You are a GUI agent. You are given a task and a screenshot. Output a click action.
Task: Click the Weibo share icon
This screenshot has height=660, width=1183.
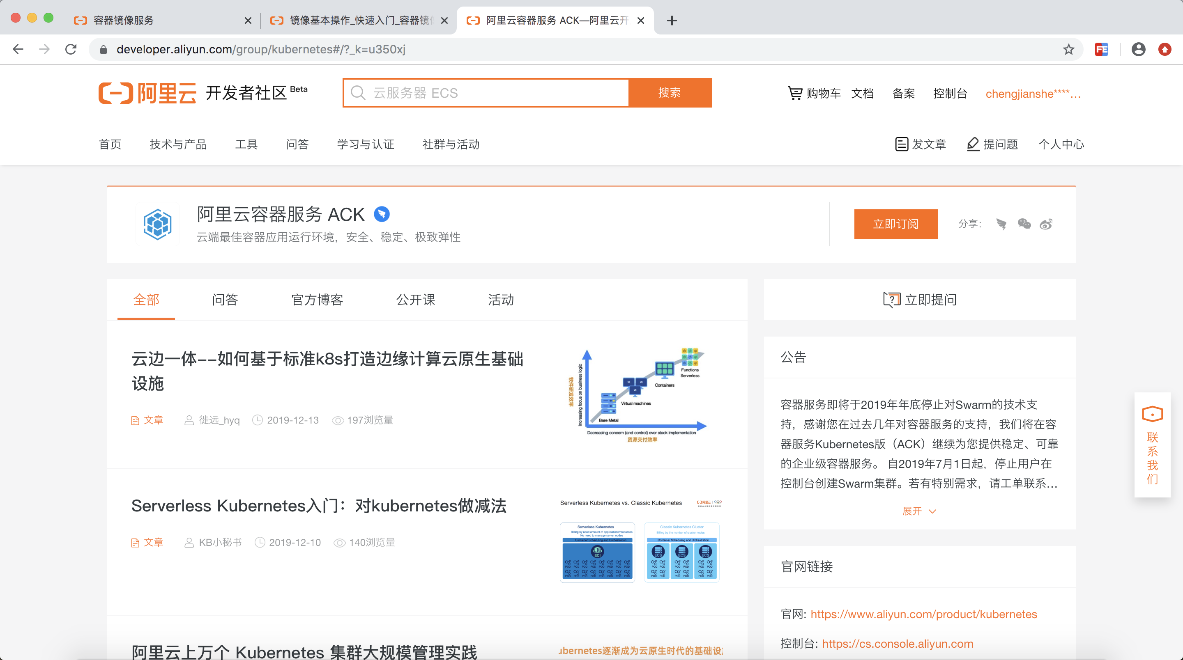tap(1046, 224)
